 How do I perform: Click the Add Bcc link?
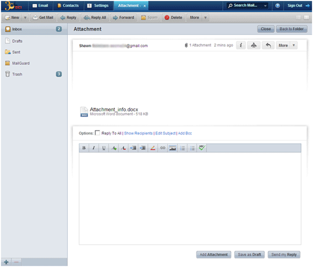pyautogui.click(x=185, y=133)
